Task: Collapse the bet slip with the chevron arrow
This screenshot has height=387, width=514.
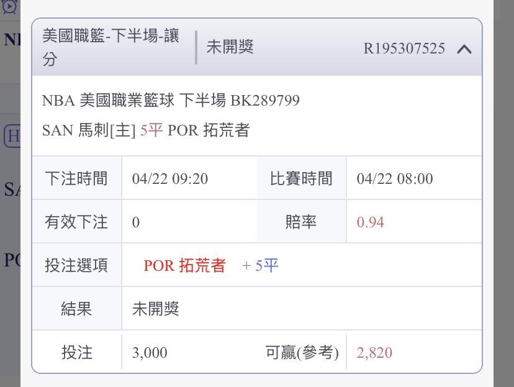Action: pos(464,49)
